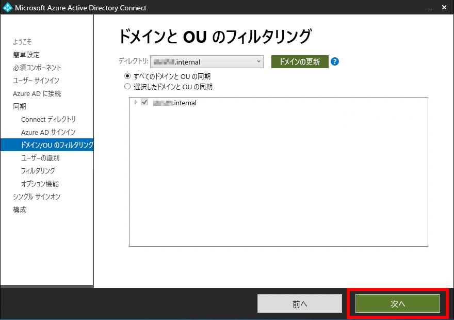Close the Azure AD Connect window
The image size is (454, 320).
pyautogui.click(x=444, y=8)
